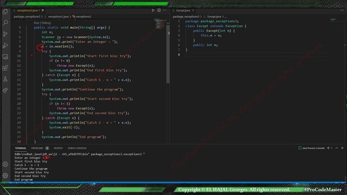347x195 pixels.
Task: Click package_exceptions3 breadcrumb in left editor
Action: (x=27, y=17)
